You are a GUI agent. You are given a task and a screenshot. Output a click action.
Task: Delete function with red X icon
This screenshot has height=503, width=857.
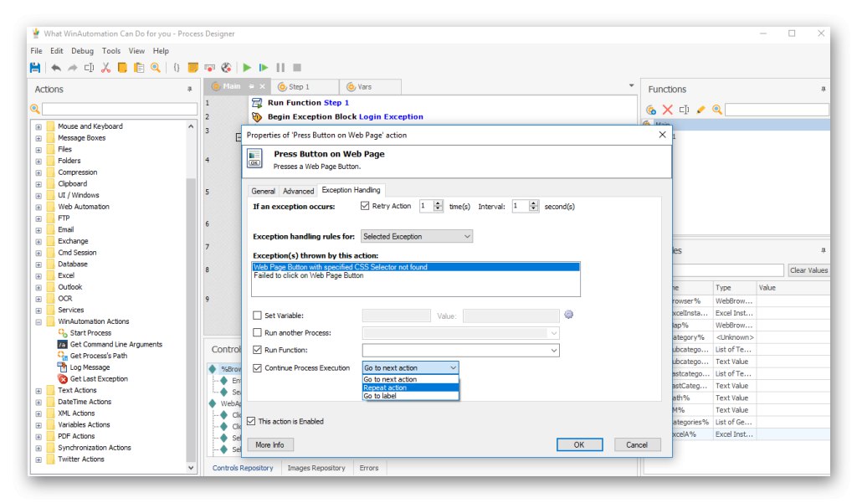click(x=667, y=110)
